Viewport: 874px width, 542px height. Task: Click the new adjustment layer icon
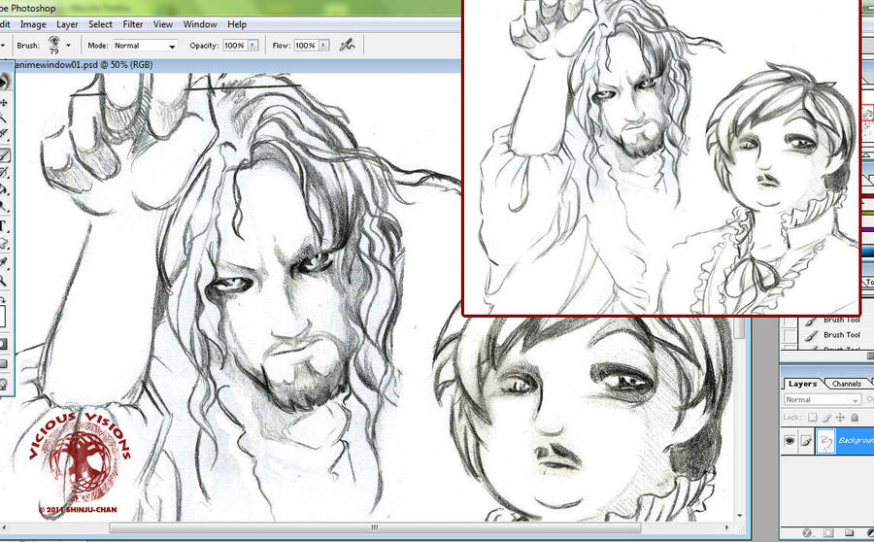point(869,532)
